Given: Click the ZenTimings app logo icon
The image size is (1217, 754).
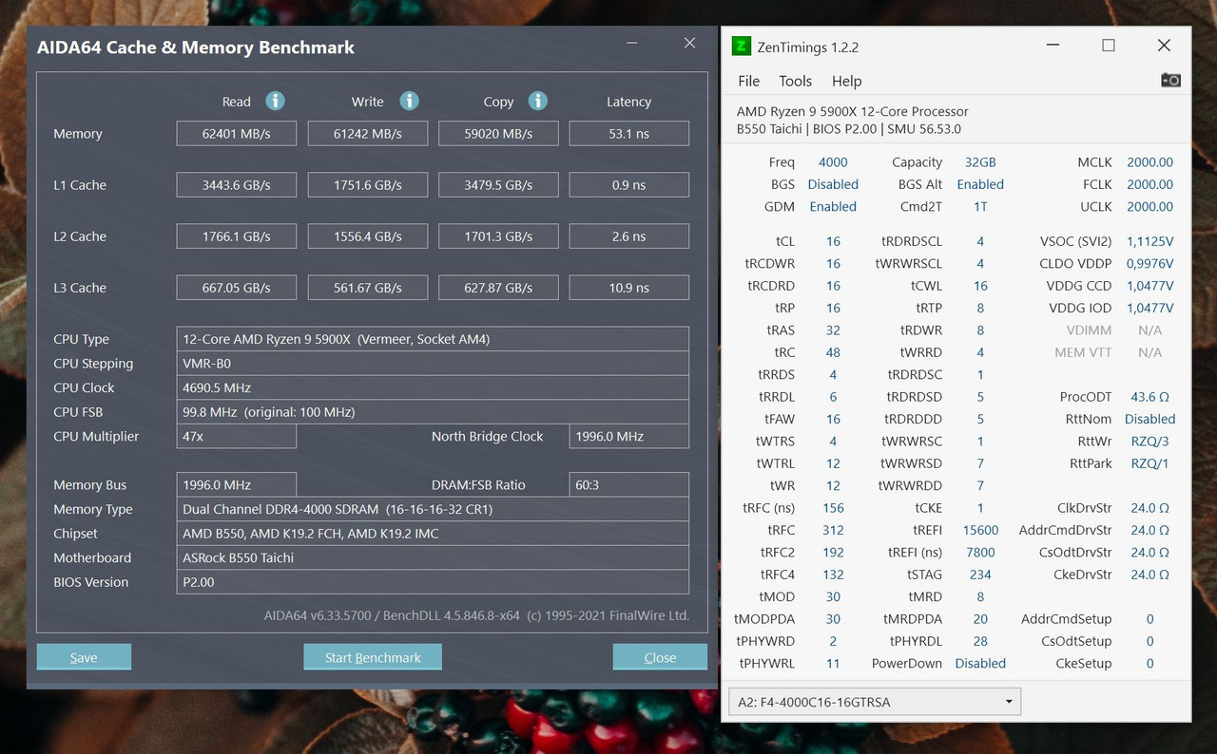Looking at the screenshot, I should 741,46.
